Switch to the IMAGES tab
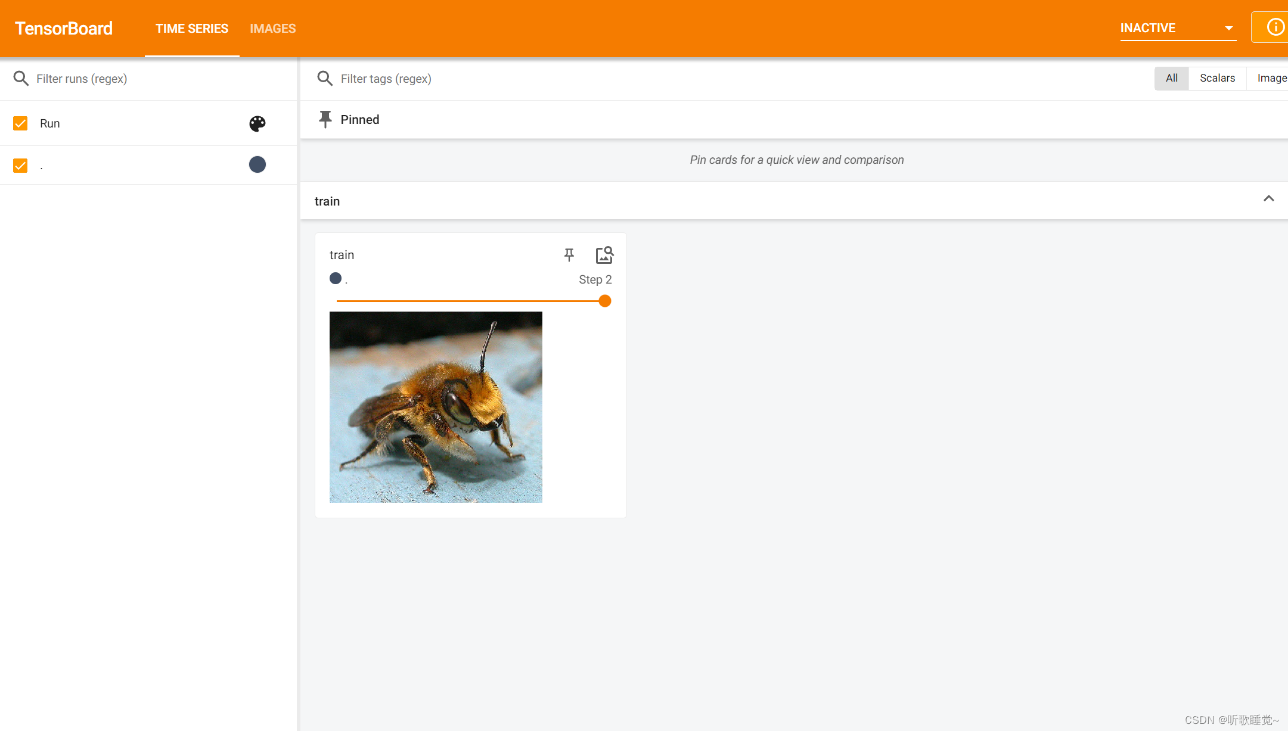This screenshot has height=731, width=1288. tap(272, 29)
